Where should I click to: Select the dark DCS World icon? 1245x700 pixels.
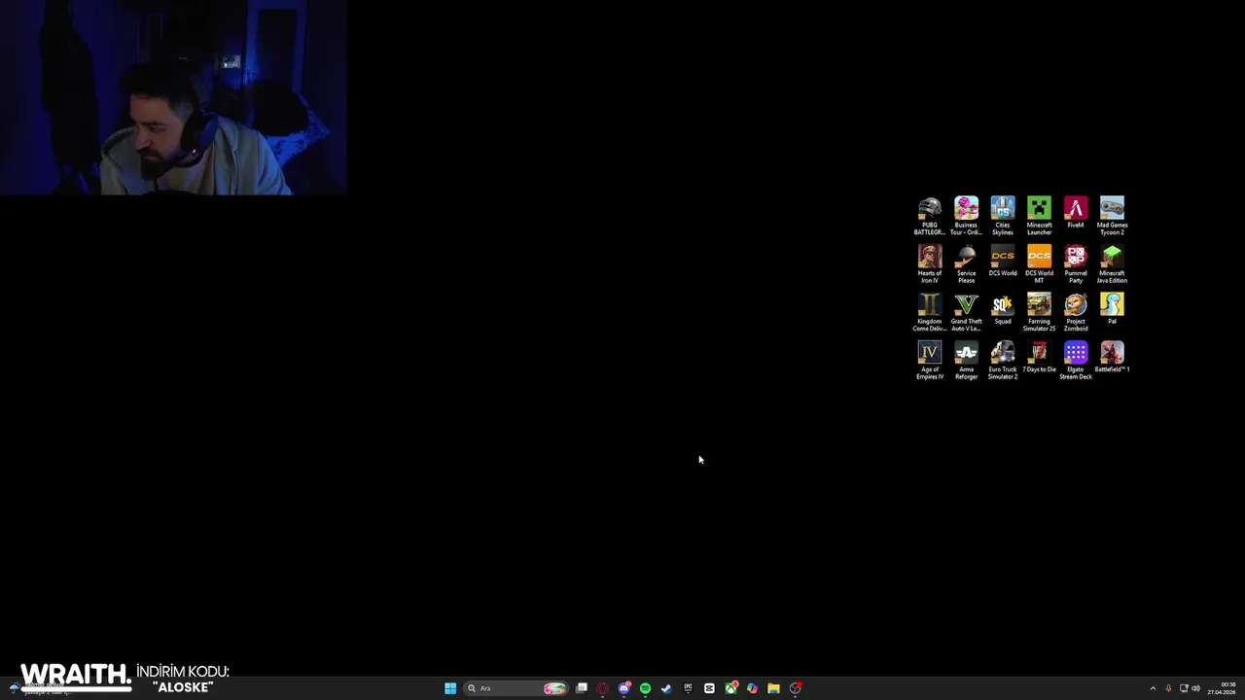[x=1003, y=261]
